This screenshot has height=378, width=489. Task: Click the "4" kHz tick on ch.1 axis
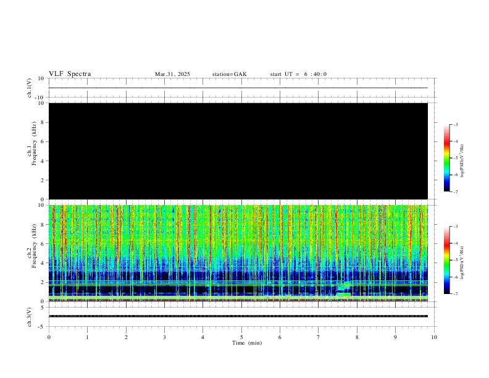pos(43,161)
